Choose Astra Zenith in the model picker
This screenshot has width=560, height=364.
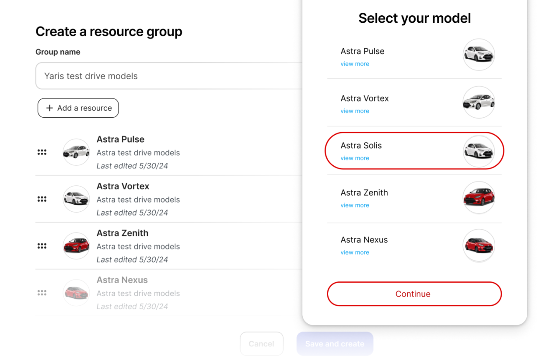pos(364,192)
